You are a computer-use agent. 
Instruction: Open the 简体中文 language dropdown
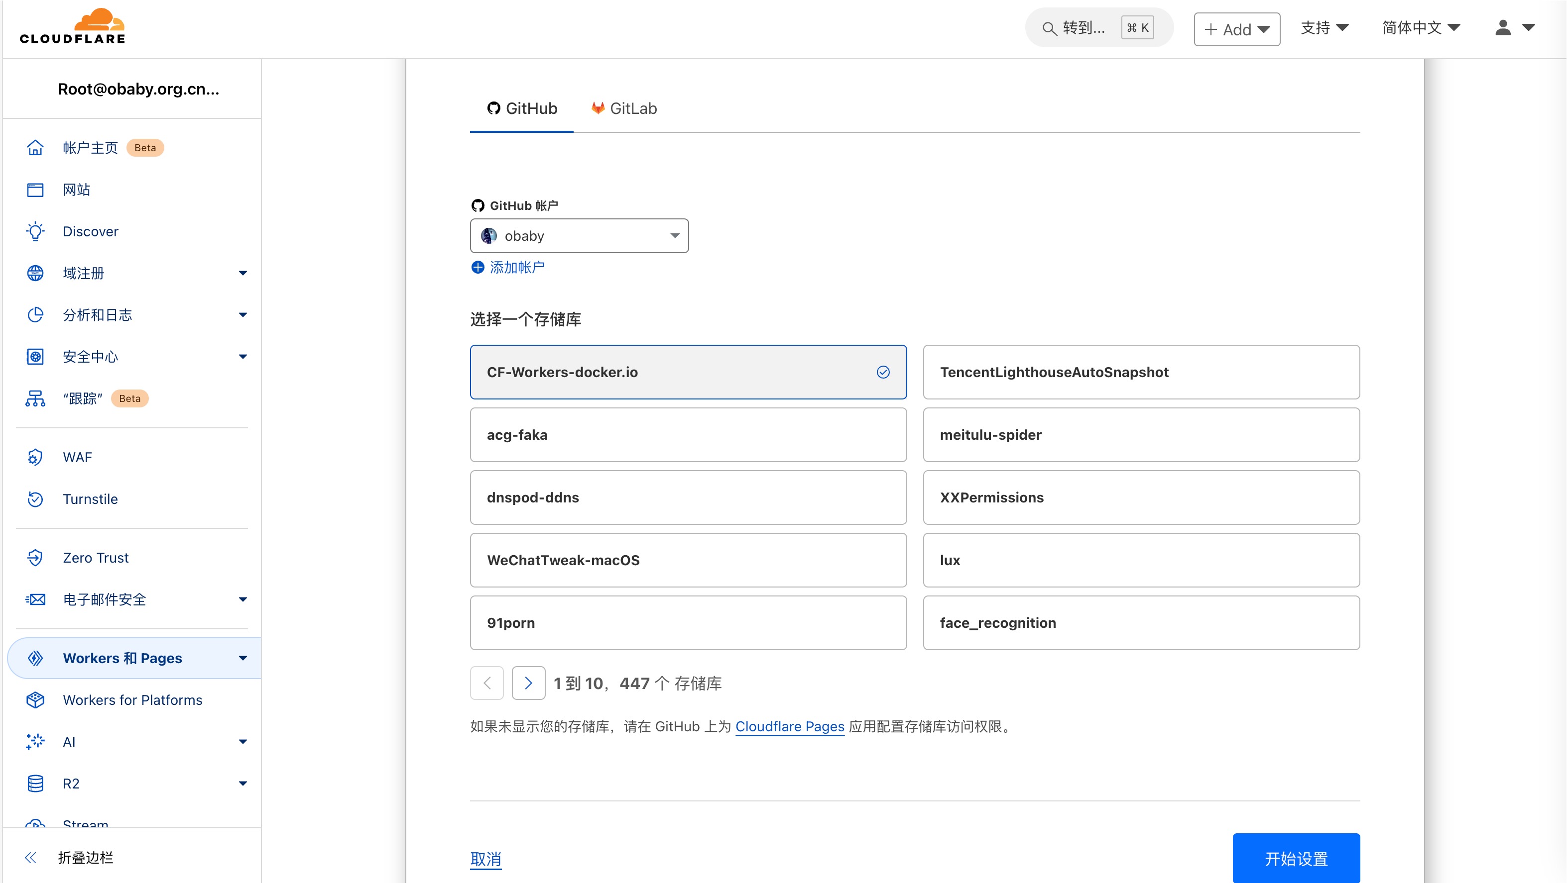1421,28
